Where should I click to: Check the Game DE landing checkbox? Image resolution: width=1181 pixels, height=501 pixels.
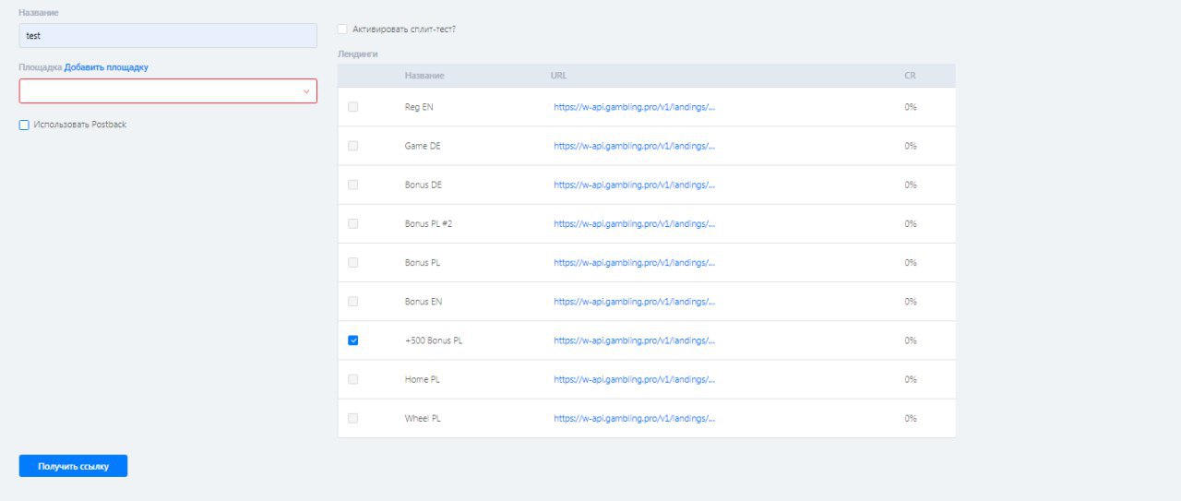tap(352, 146)
